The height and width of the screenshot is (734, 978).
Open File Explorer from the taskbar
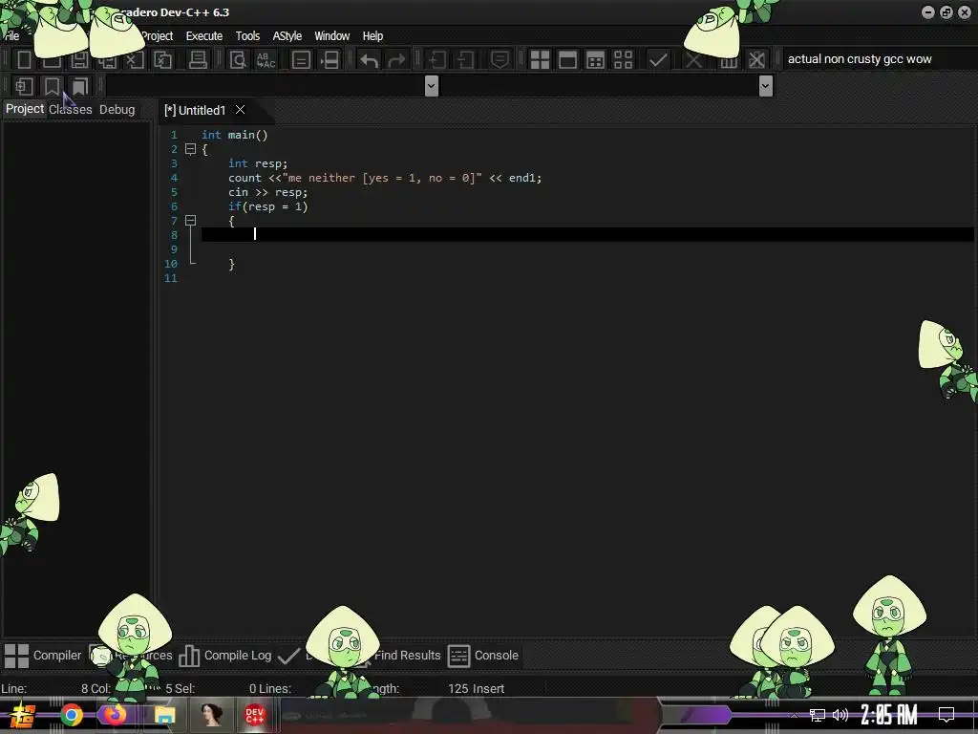164,715
